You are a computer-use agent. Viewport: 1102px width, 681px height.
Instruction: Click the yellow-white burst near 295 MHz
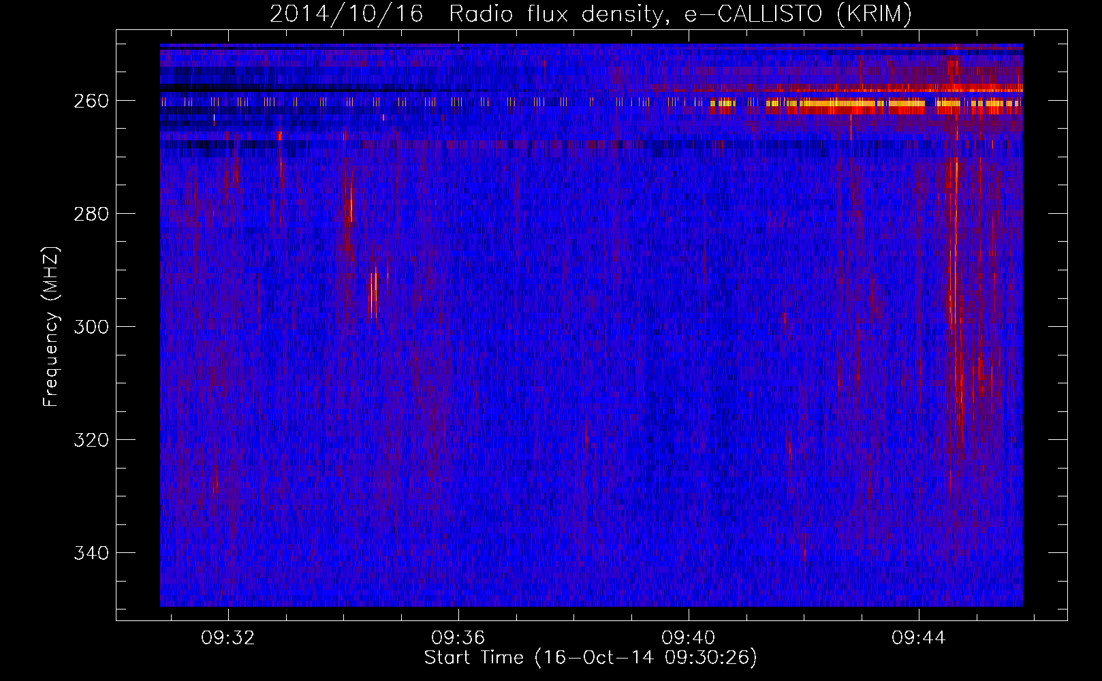pos(374,293)
